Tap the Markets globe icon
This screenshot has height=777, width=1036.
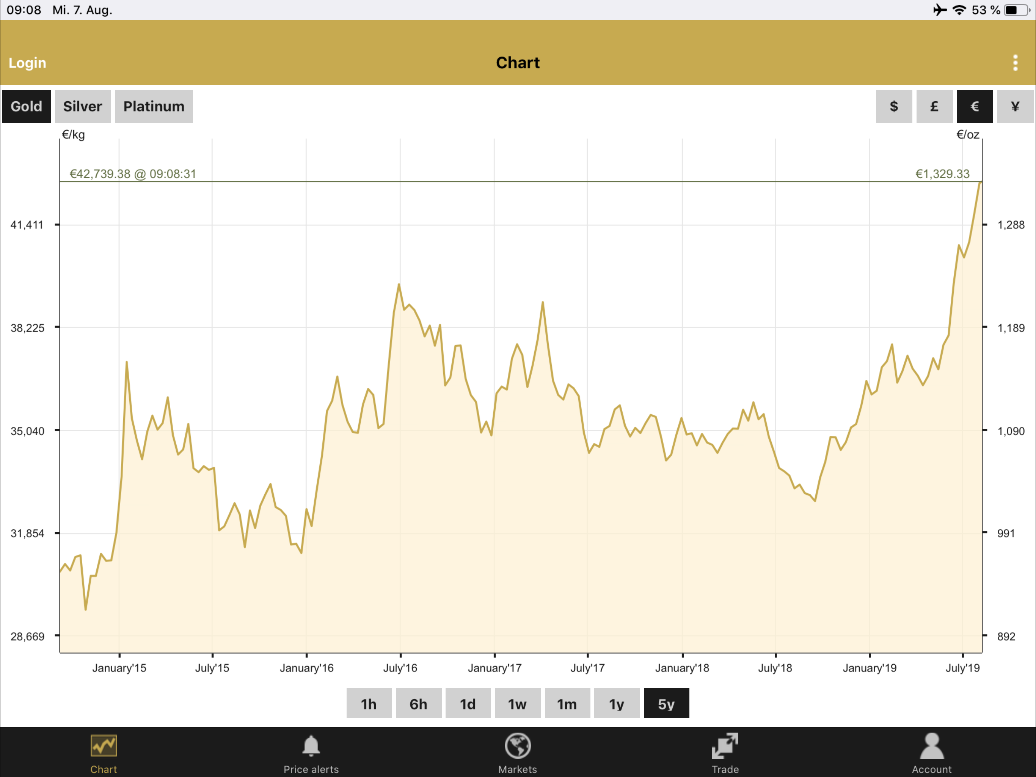518,746
